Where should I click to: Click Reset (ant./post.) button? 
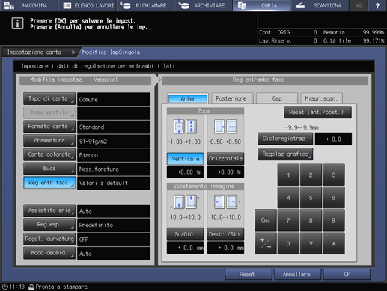point(317,112)
